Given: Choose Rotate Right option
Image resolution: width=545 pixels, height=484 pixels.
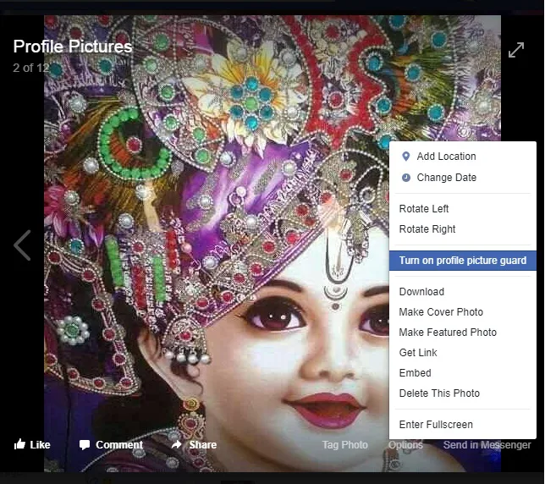Looking at the screenshot, I should point(463,229).
